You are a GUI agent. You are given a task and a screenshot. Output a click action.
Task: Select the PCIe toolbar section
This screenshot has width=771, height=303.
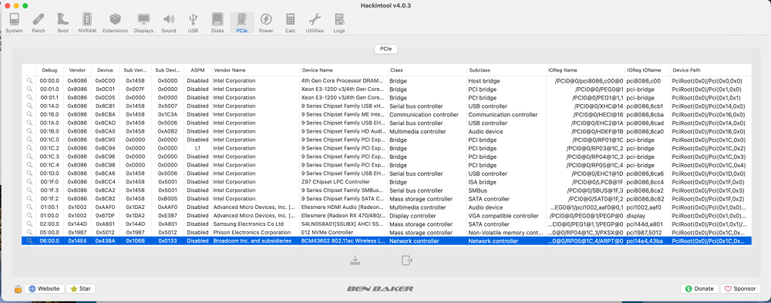pos(242,23)
